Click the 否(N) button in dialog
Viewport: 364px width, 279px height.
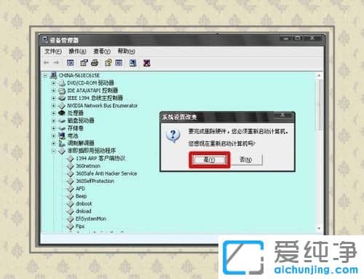coord(246,160)
